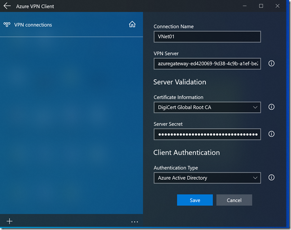Select the VPN connections header label
This screenshot has width=291, height=230.
coord(33,25)
